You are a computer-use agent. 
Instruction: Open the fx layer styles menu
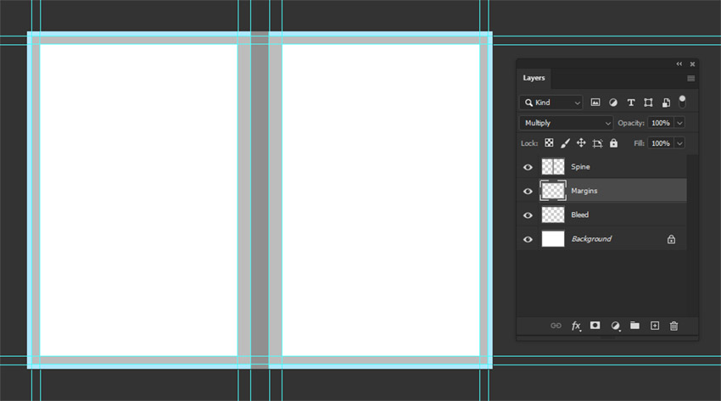(x=576, y=326)
